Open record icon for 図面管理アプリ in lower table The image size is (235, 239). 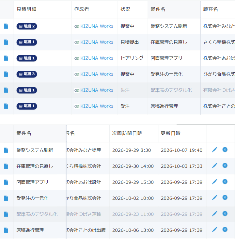tap(6, 182)
